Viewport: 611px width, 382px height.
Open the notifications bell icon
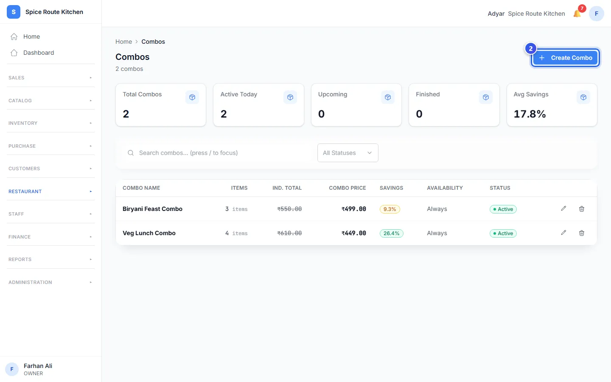577,14
